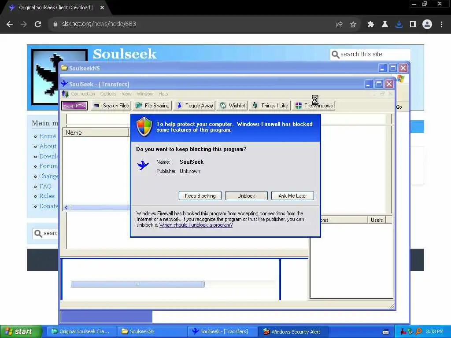Open the Home link in Main menu
The width and height of the screenshot is (451, 338).
click(48, 136)
